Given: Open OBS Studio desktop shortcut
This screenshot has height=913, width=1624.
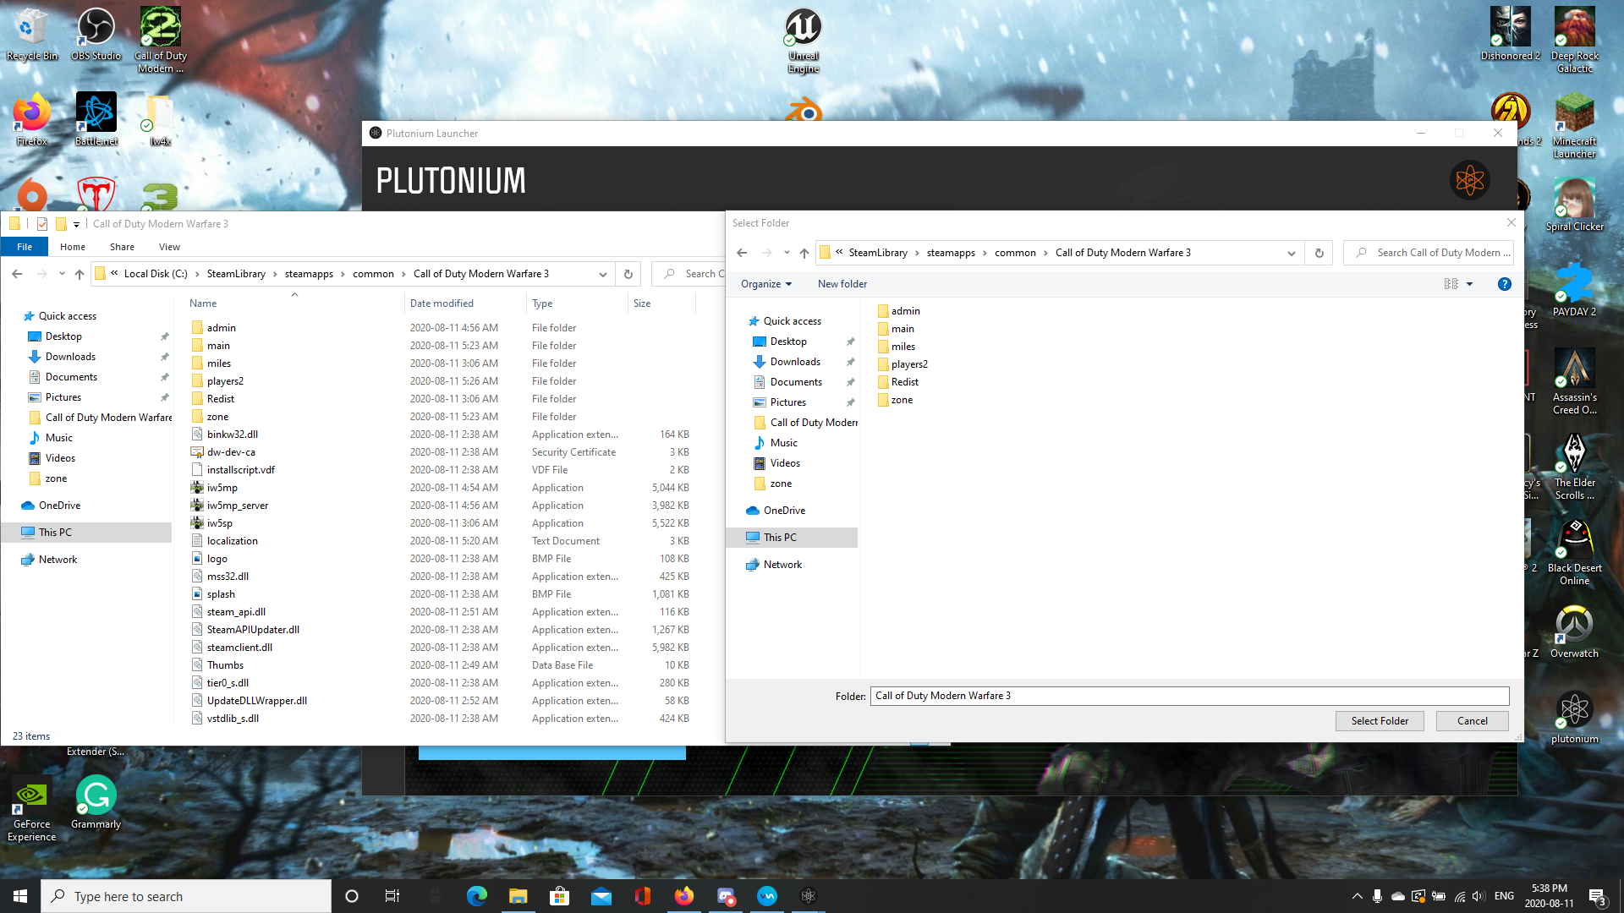Looking at the screenshot, I should tap(96, 35).
